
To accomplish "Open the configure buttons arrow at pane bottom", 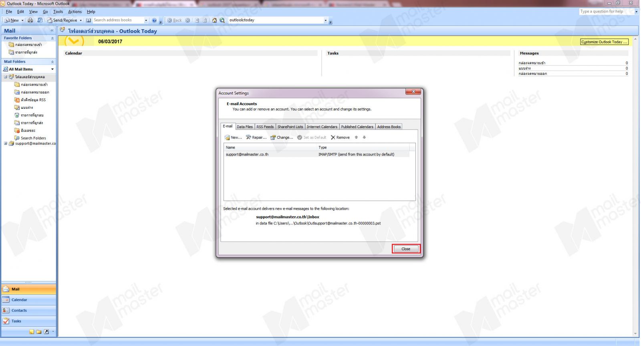I will coord(53,332).
